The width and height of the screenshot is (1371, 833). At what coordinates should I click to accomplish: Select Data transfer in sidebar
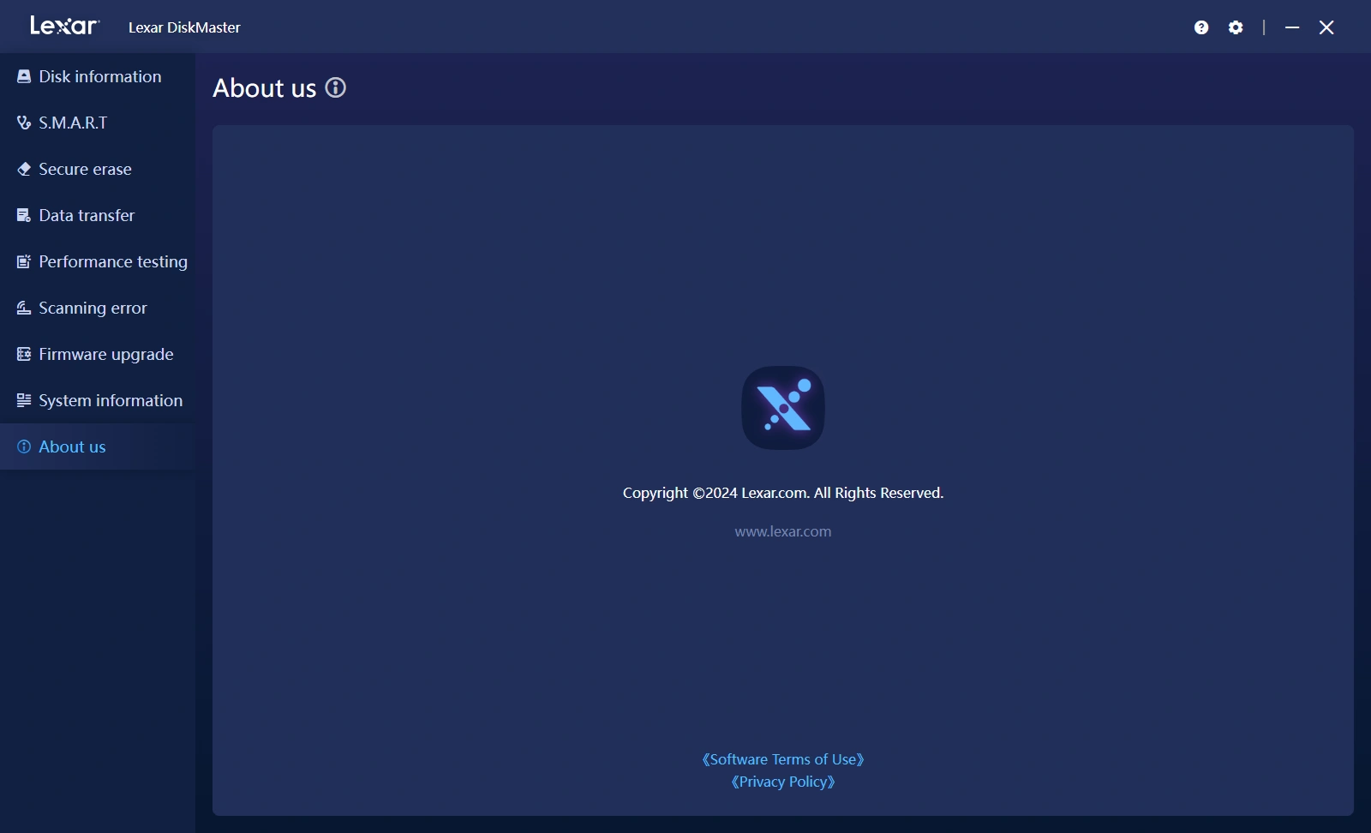point(98,215)
